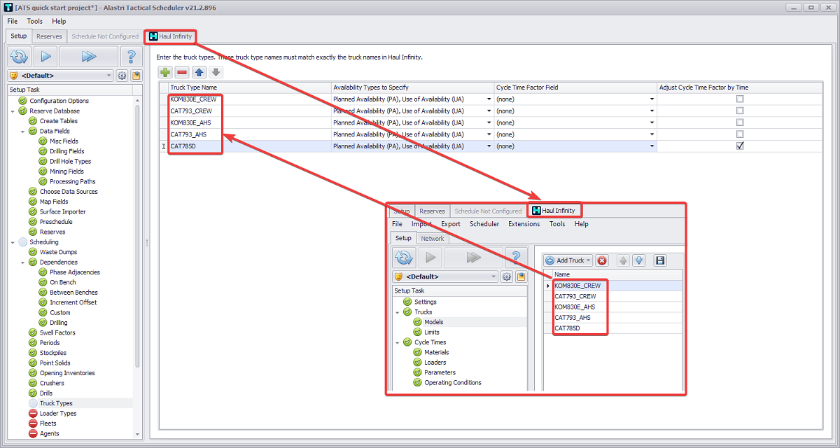Collapse the Data Fields tree node
Screen dimensions: 840x448
(x=22, y=131)
